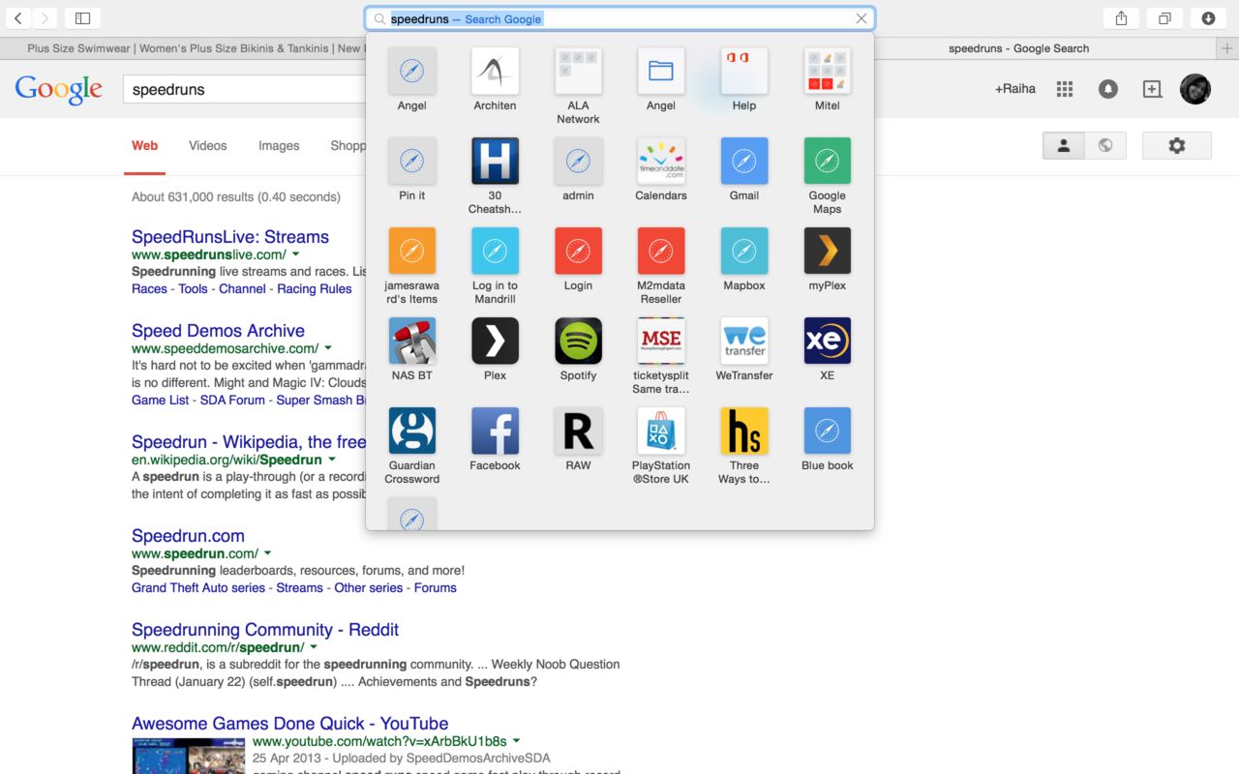Open the SpeedRunsLive: Streams result
The width and height of the screenshot is (1239, 774).
(230, 237)
